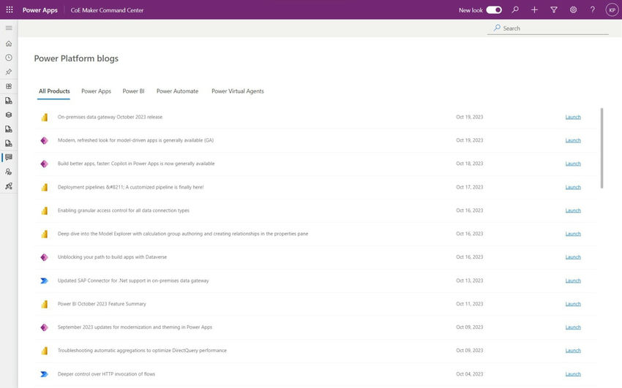
Task: Click the blog list vertical scrollbar
Action: [x=602, y=148]
